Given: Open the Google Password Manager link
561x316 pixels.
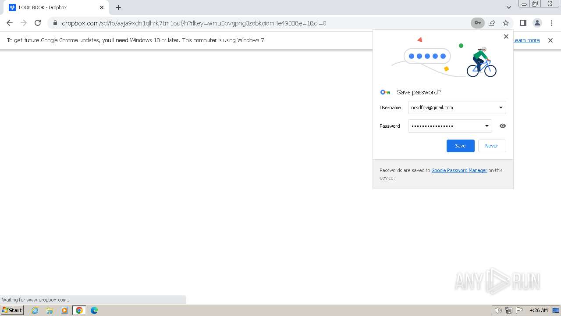Looking at the screenshot, I should 459,170.
